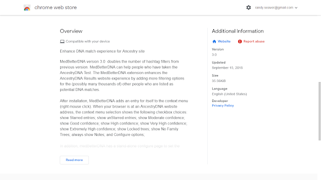
Task: Click the Chrome Web Store rainbow logo
Action: tap(27, 7)
